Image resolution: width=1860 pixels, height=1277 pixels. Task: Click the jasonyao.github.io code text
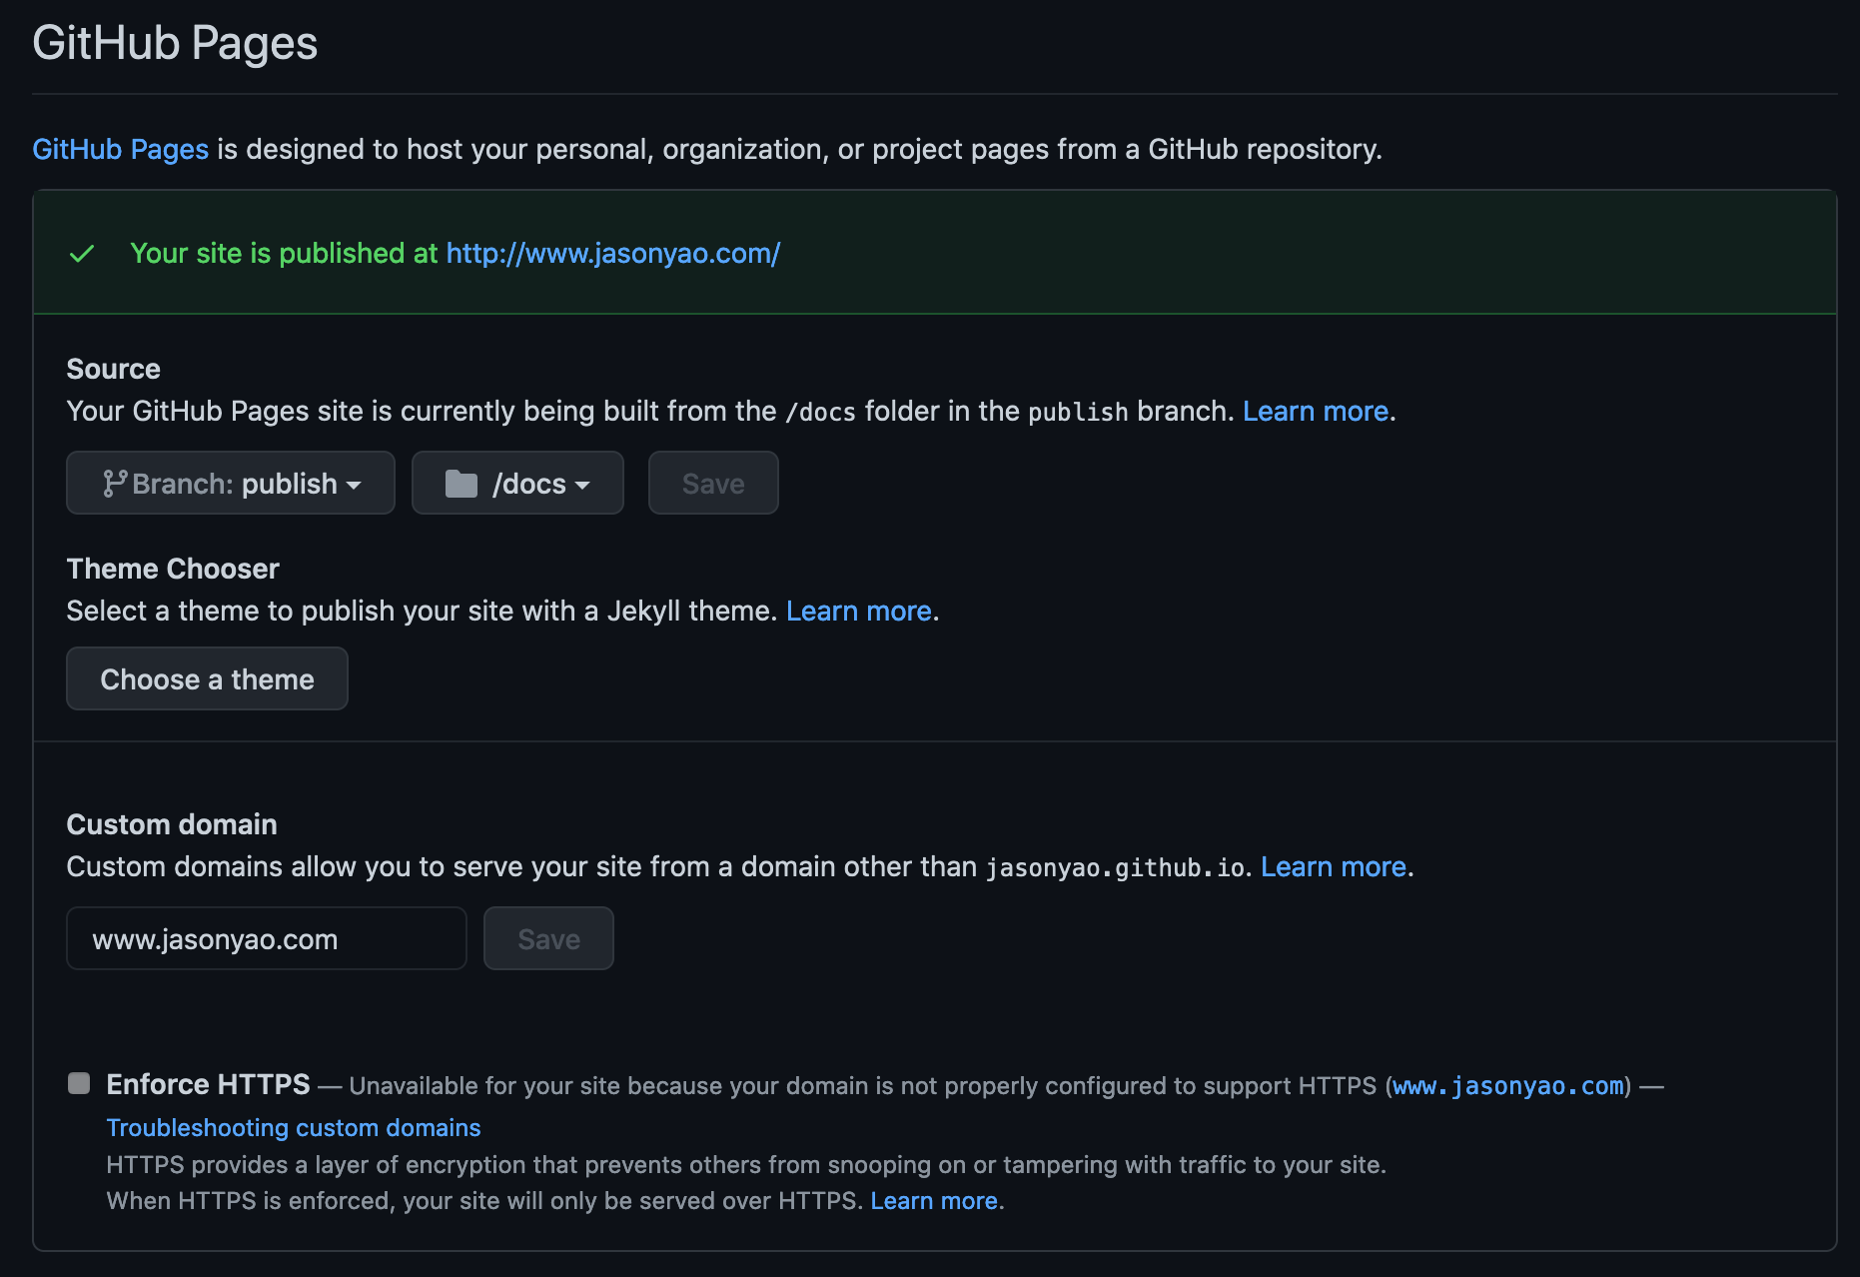tap(1115, 867)
